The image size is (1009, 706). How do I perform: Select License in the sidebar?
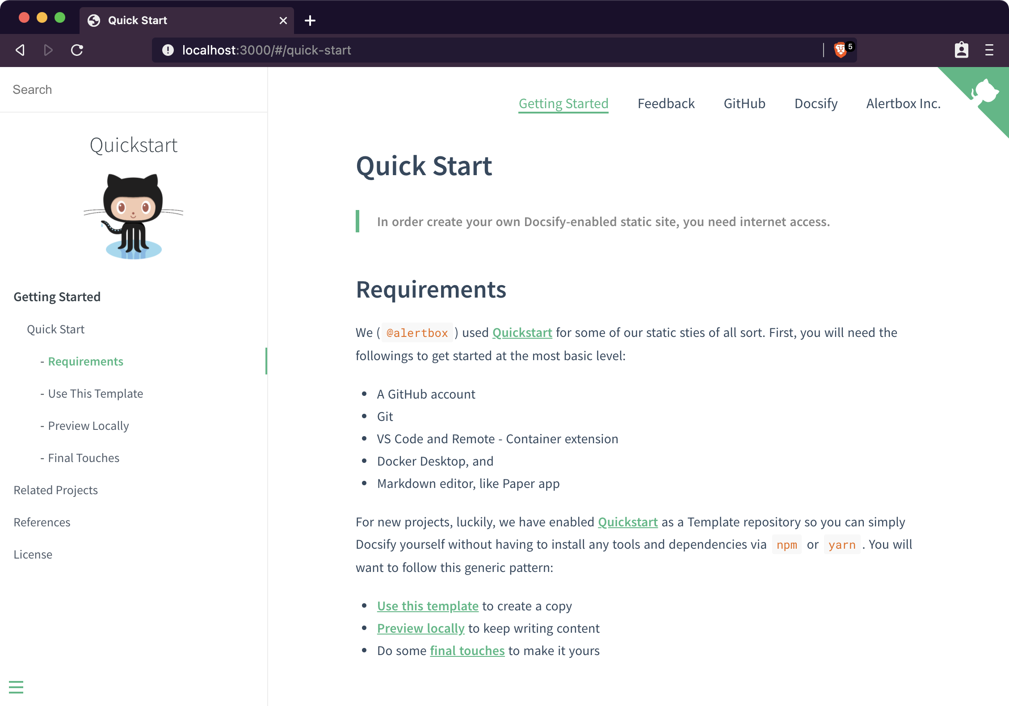[x=33, y=554]
